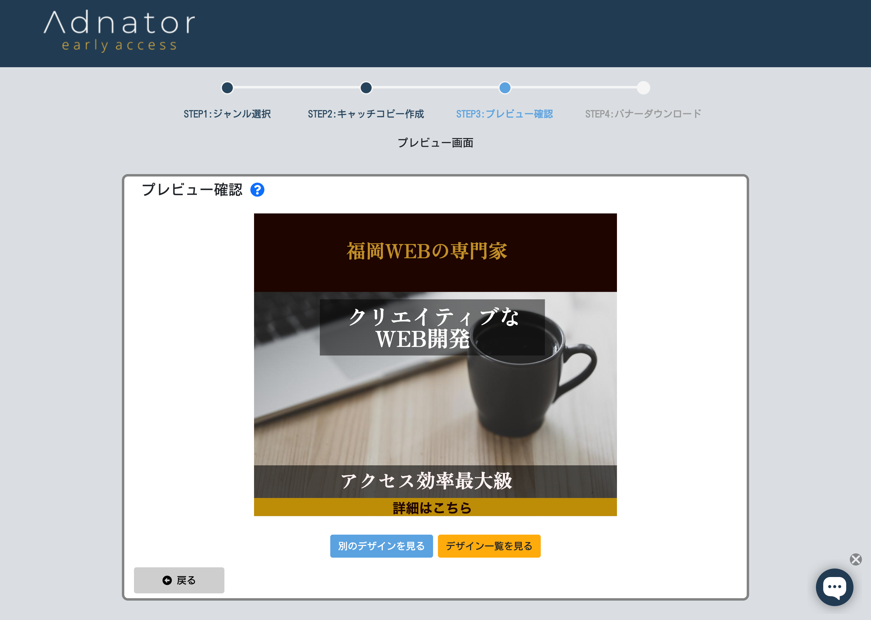Go to STEP2:キャッチコピー作成 label
871x620 pixels.
tap(366, 114)
